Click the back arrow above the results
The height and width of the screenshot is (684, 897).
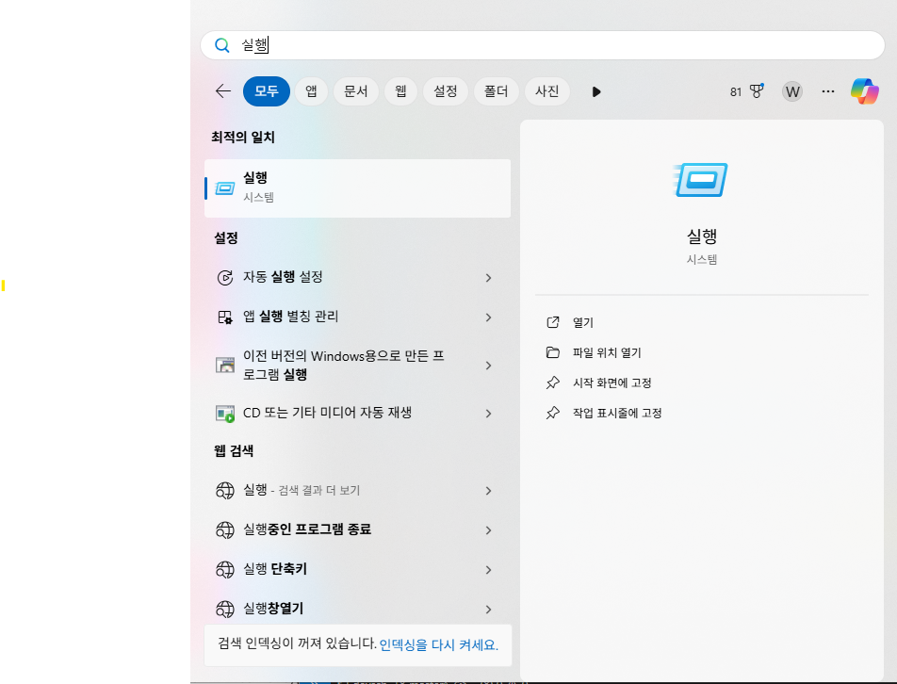click(x=222, y=90)
